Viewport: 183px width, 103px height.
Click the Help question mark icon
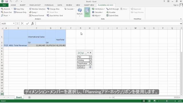[164, 1]
